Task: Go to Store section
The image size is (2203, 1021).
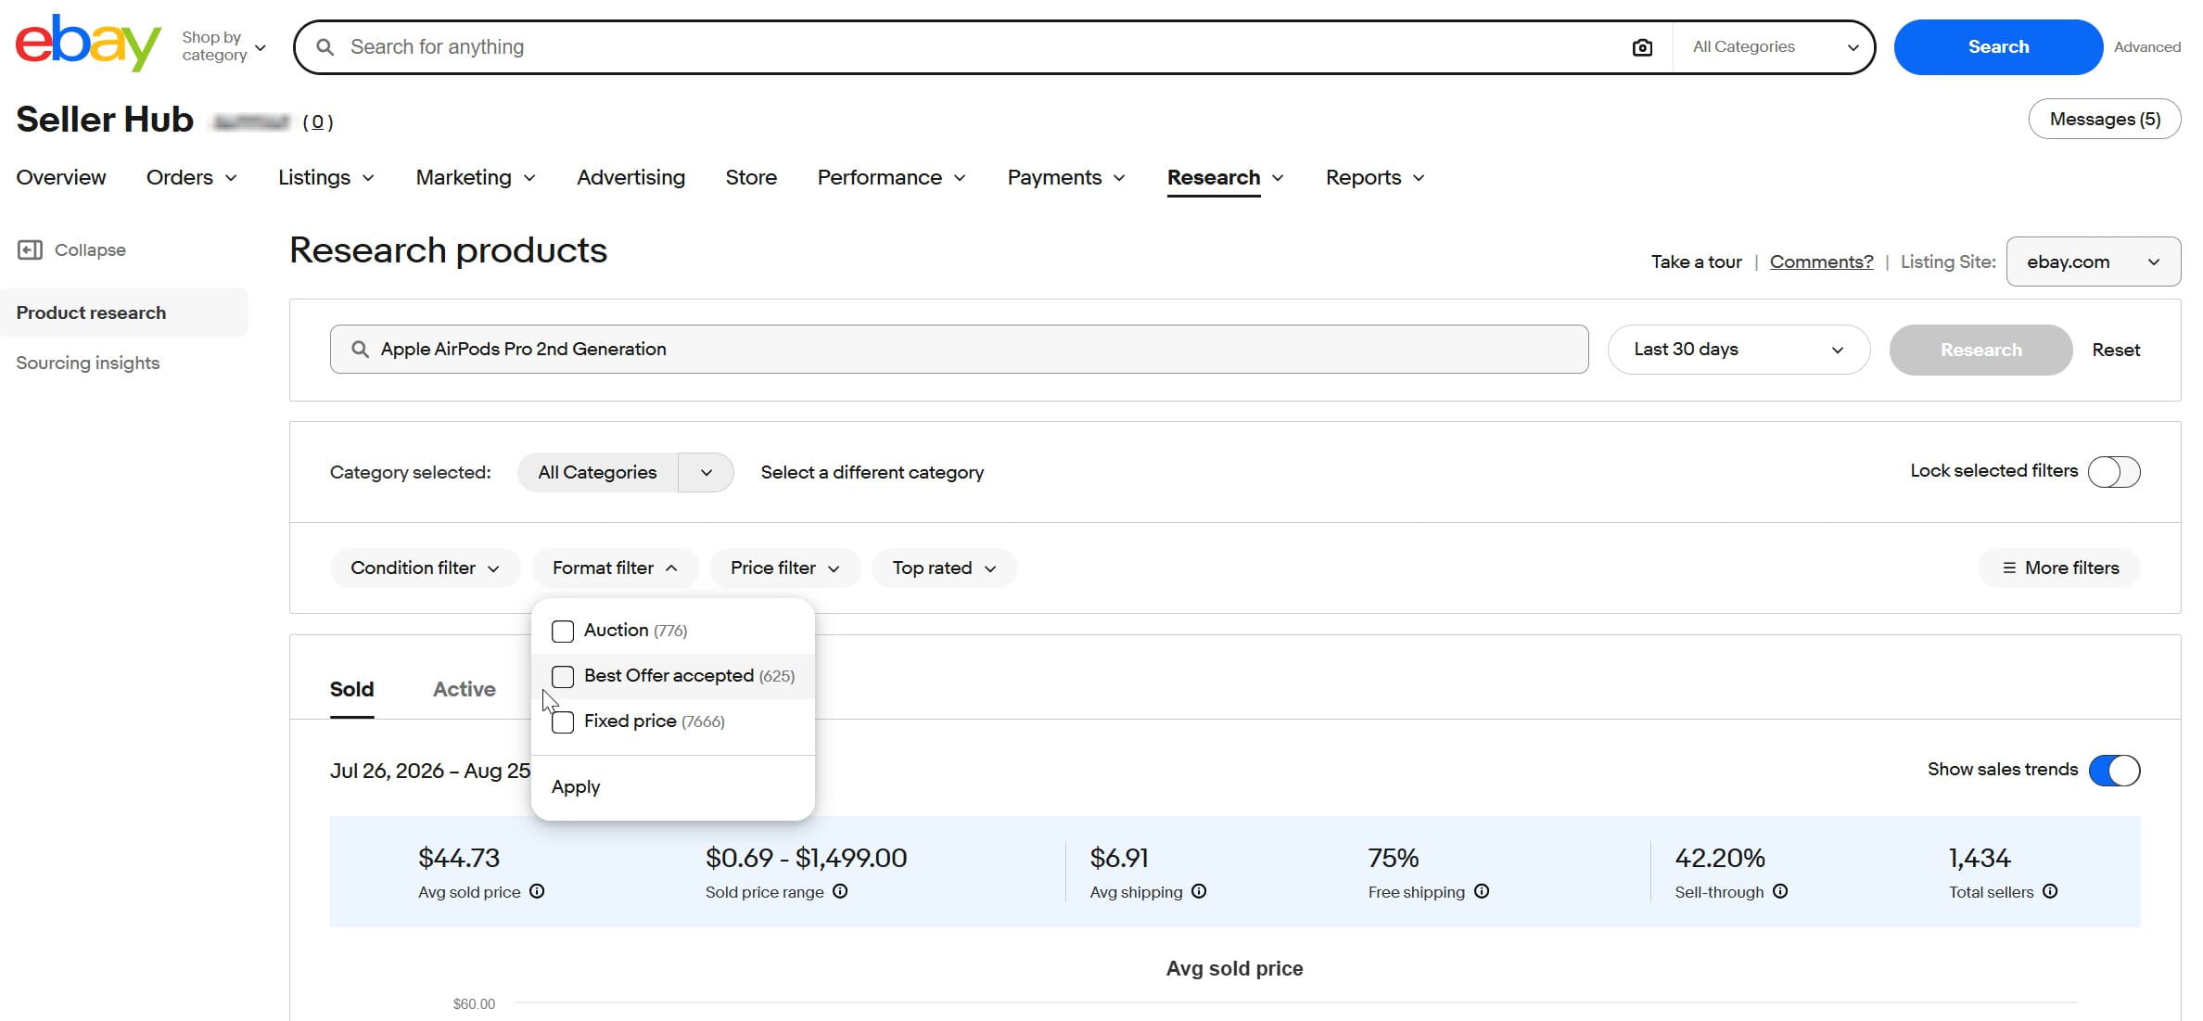Action: click(751, 177)
